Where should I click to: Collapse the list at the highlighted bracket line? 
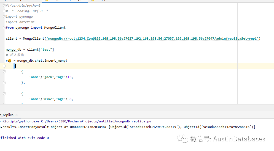pos(4,66)
